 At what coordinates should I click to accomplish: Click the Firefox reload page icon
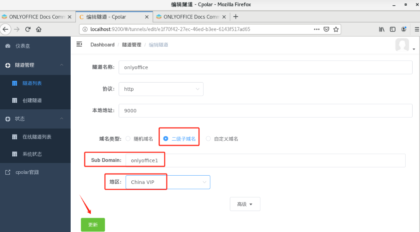(x=28, y=29)
